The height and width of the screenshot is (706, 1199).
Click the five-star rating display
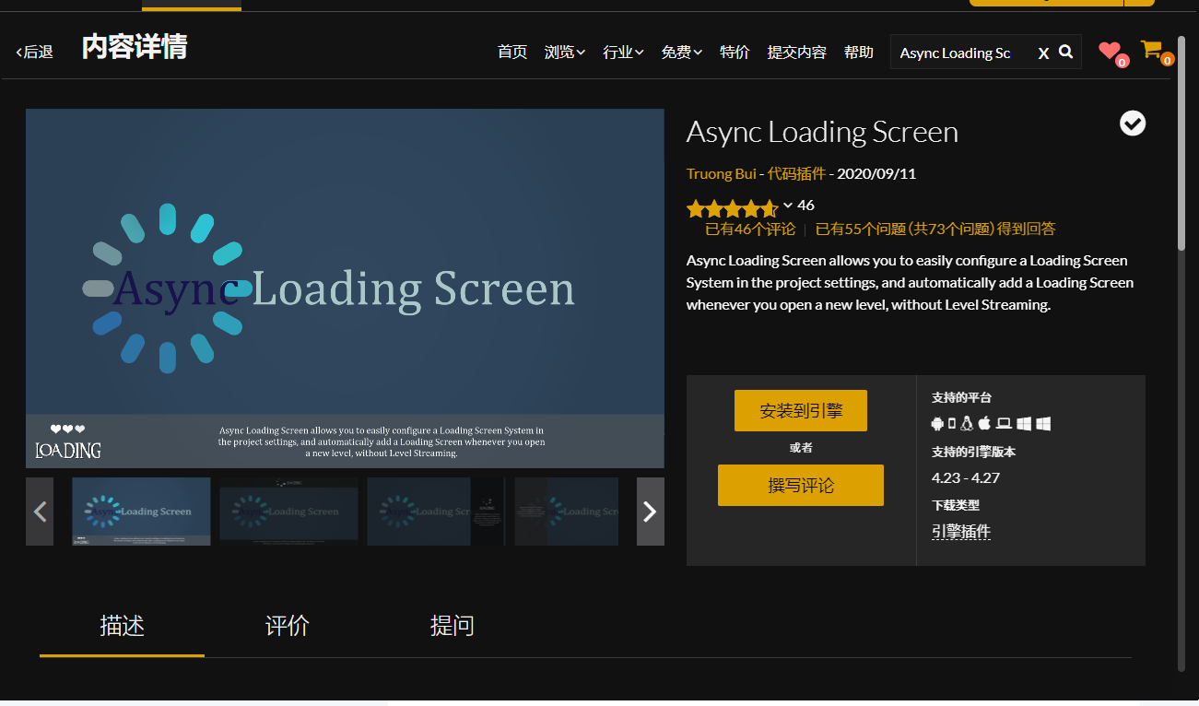732,208
